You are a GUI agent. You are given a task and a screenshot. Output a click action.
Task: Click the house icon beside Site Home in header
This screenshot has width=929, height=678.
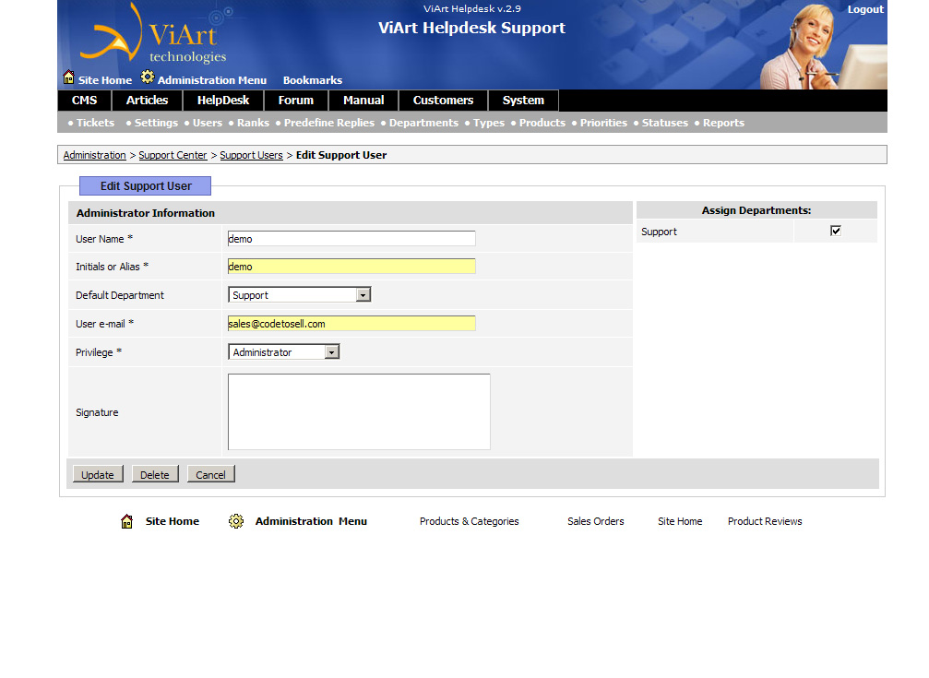pos(68,77)
